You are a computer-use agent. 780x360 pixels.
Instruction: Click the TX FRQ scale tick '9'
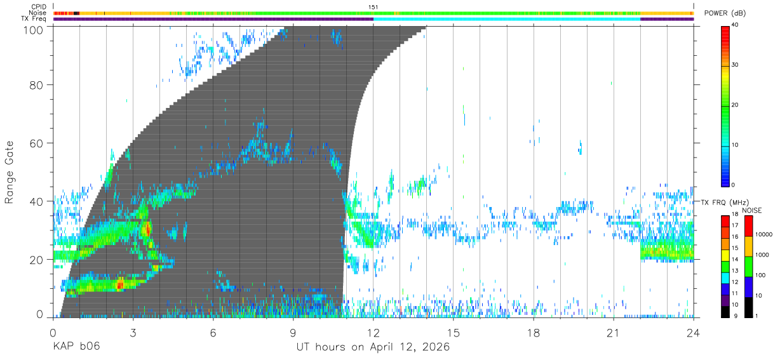[736, 316]
